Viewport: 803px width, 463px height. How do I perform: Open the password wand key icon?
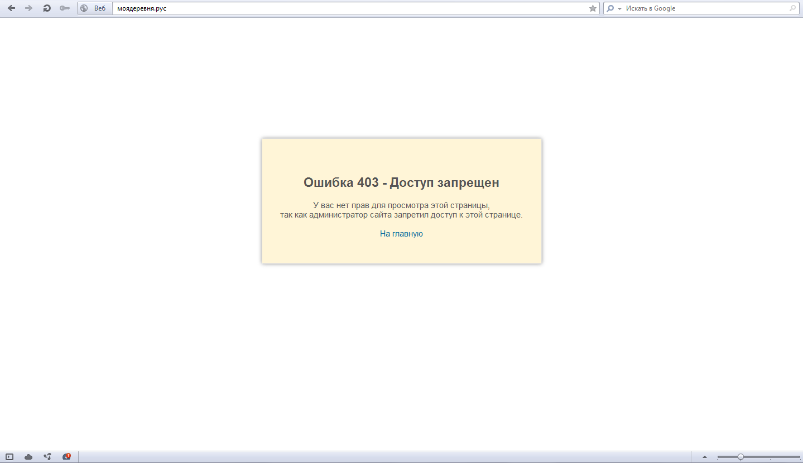pyautogui.click(x=65, y=8)
